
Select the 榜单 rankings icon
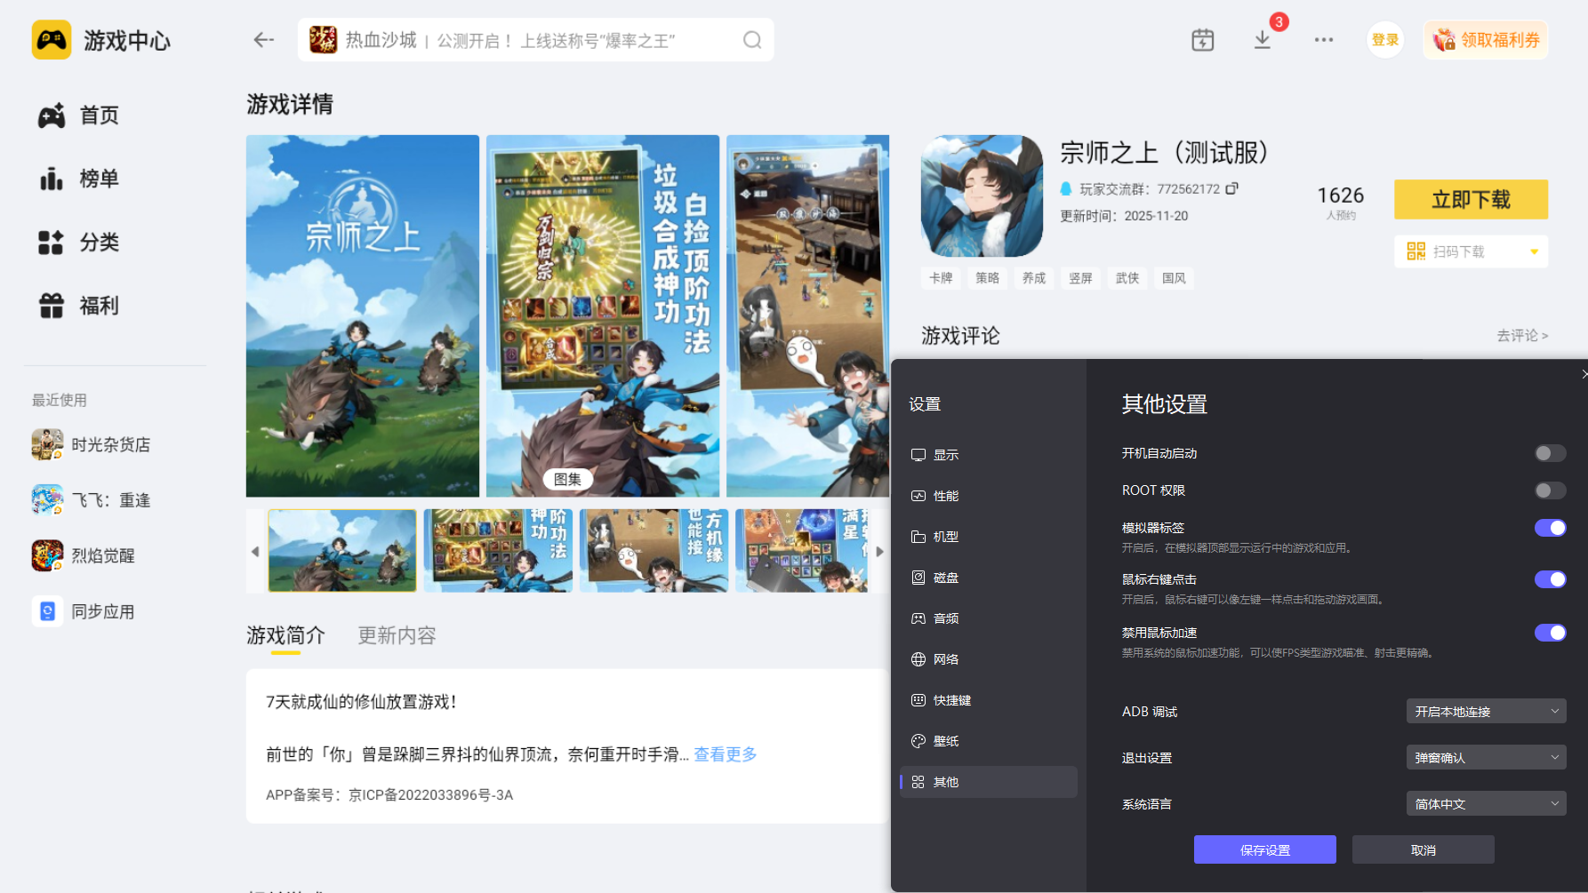[x=98, y=179]
